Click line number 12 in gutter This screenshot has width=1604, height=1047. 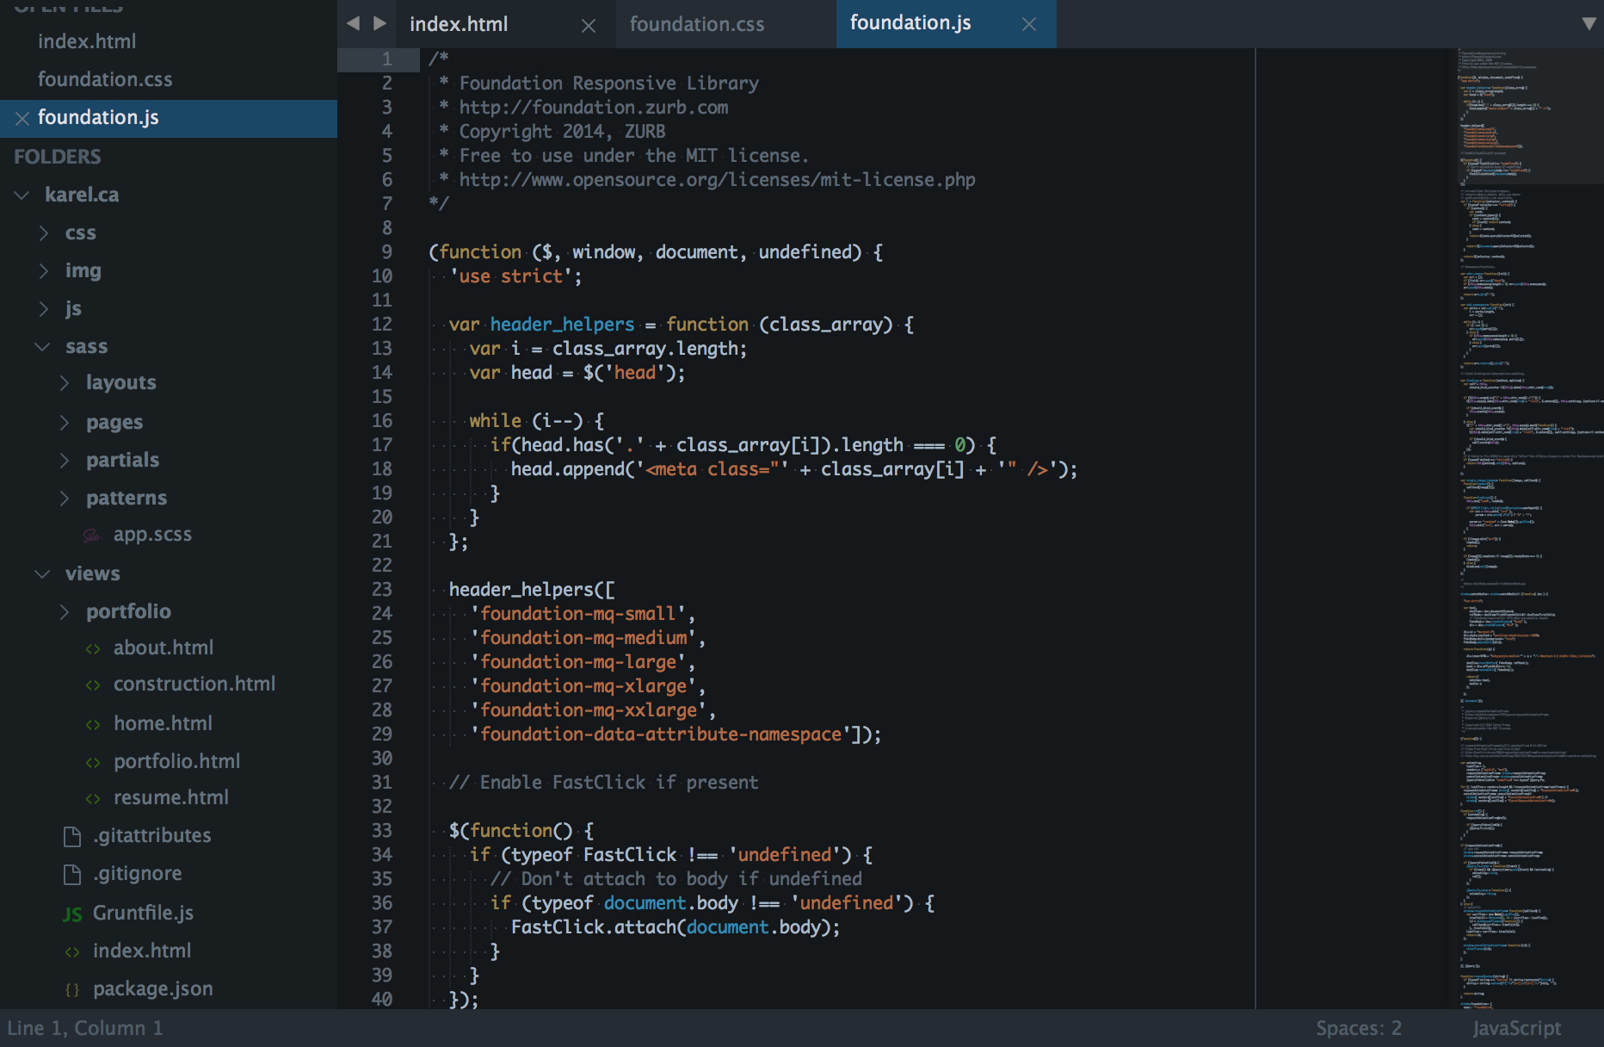click(381, 324)
